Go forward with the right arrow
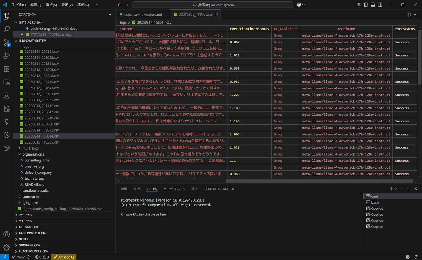The height and width of the screenshot is (260, 422). coord(127,5)
